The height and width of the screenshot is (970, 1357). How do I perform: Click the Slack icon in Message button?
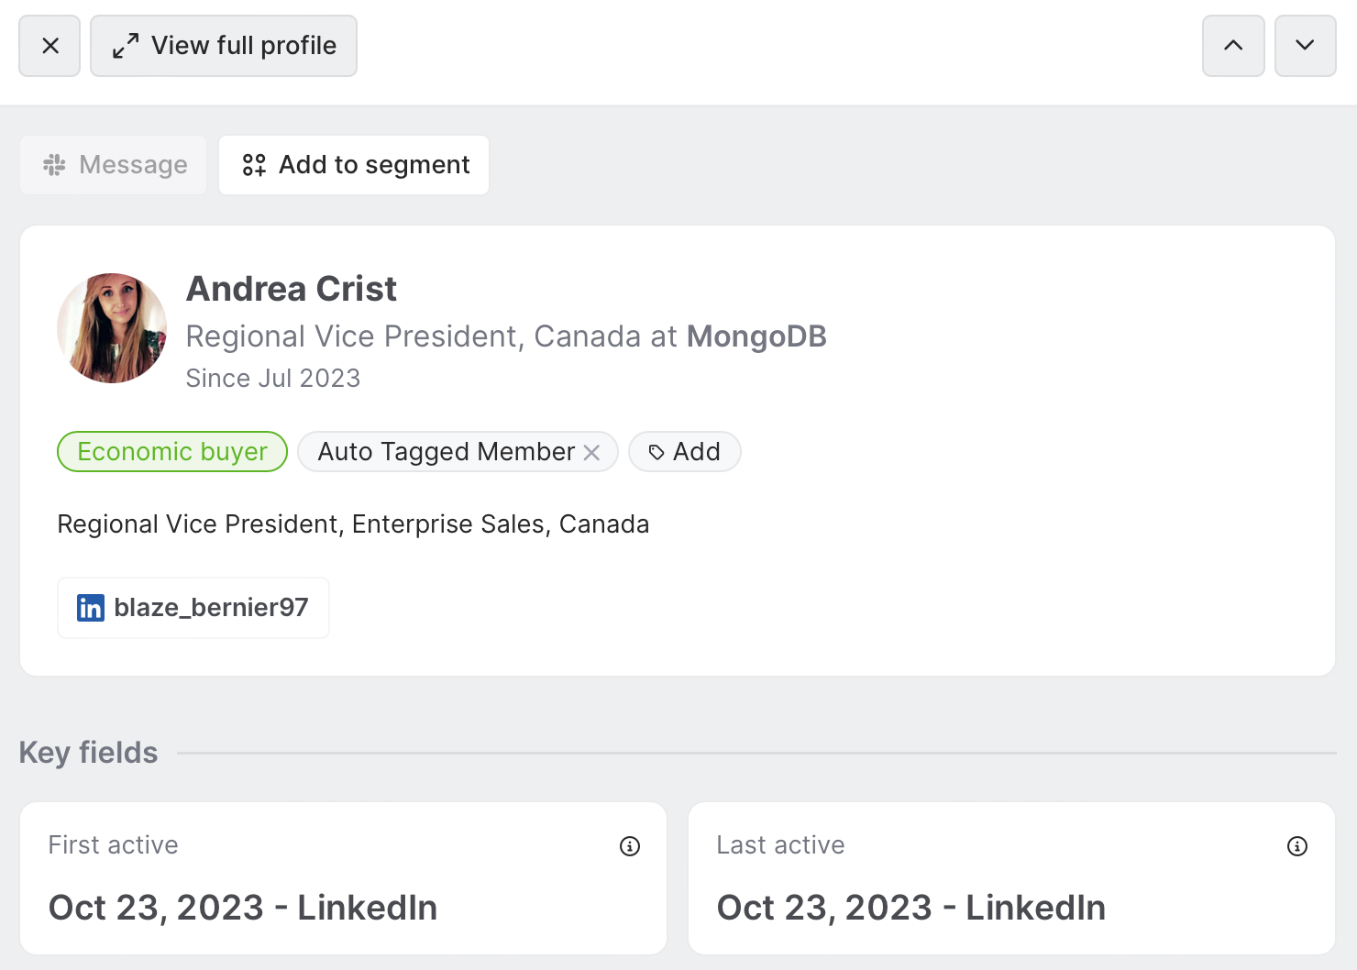pyautogui.click(x=55, y=165)
